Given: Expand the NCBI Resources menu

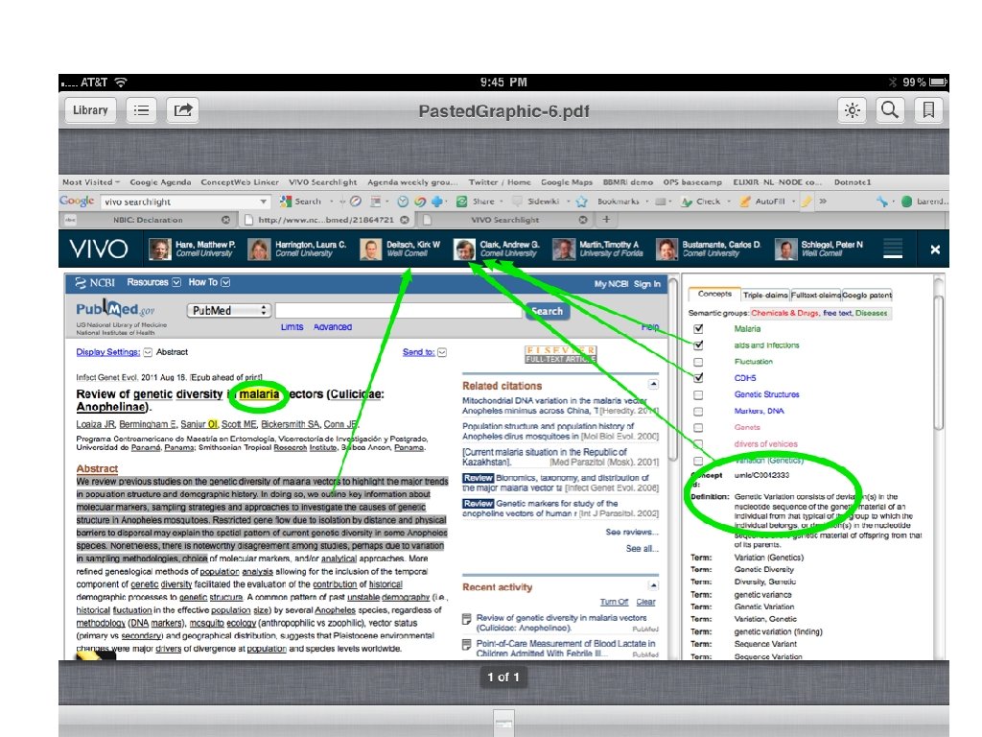Looking at the screenshot, I should (x=153, y=282).
